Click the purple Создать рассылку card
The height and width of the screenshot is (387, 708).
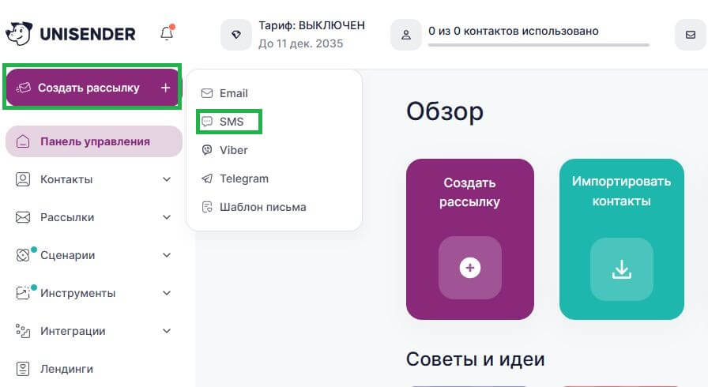pos(470,239)
